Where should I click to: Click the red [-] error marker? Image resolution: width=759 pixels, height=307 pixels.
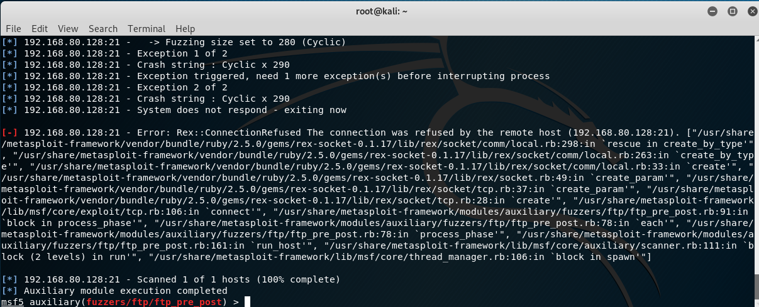pos(10,132)
